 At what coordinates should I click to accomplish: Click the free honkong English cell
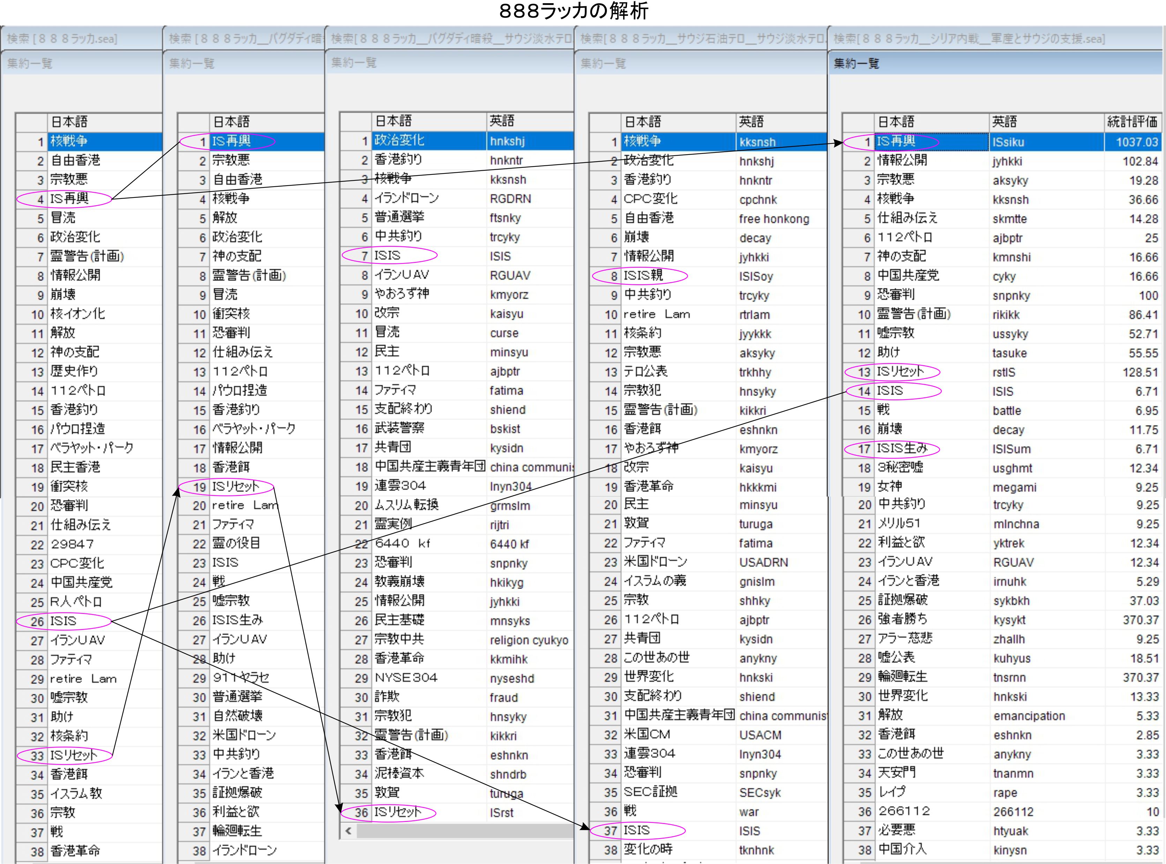point(773,218)
